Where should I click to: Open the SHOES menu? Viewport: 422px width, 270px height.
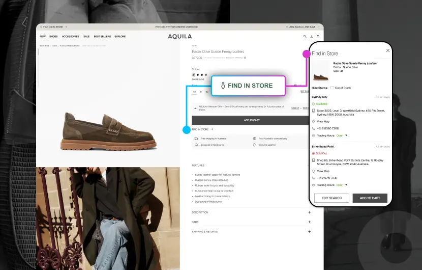point(53,36)
